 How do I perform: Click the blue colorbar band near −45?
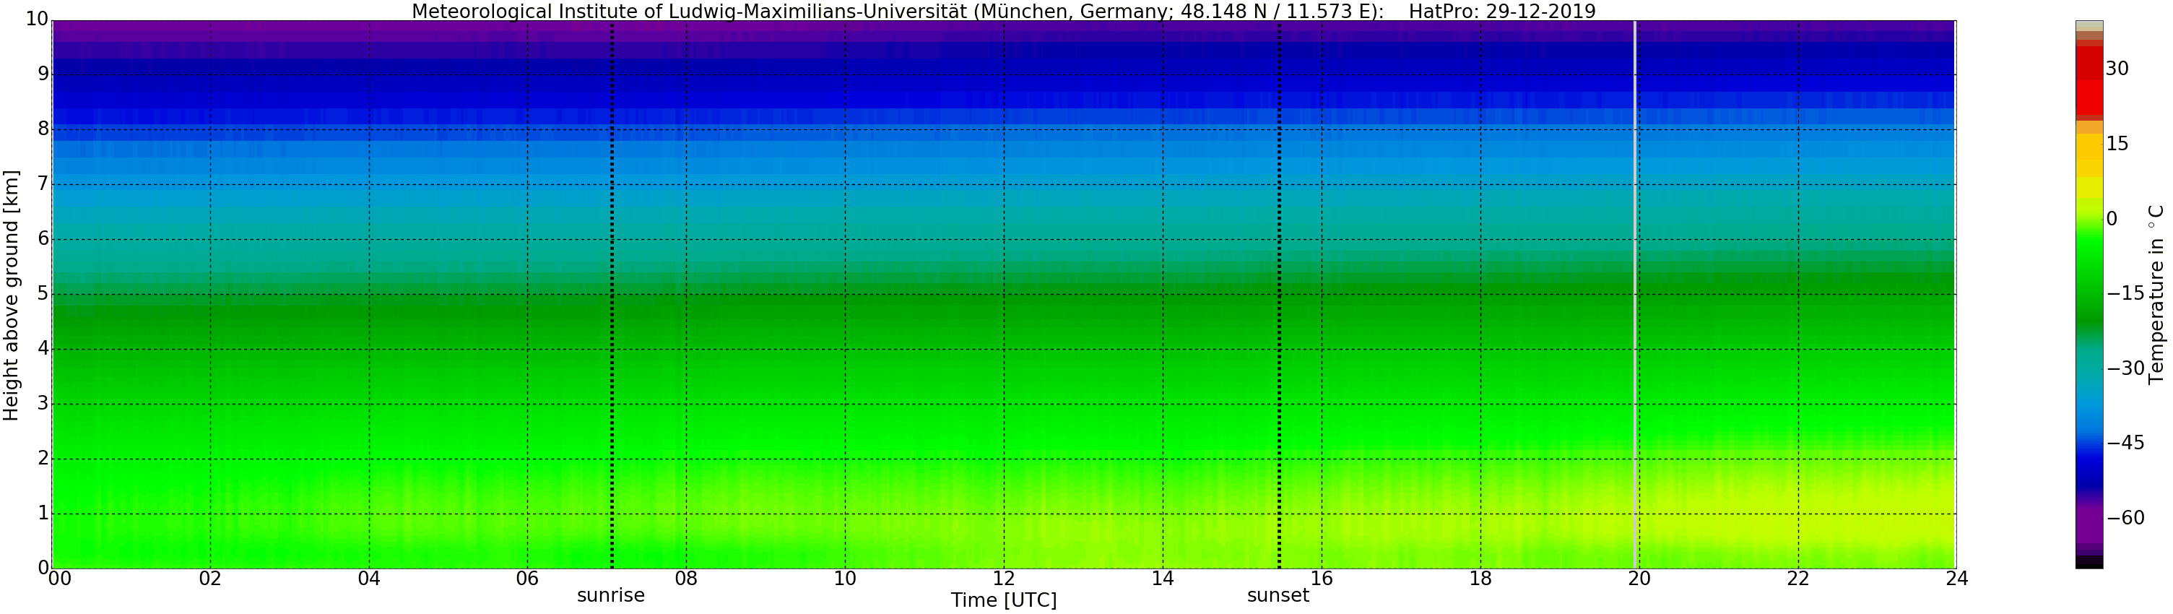2089,443
